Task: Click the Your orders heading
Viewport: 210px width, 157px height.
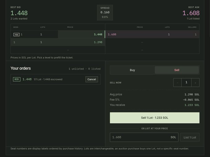Action: tap(21, 68)
